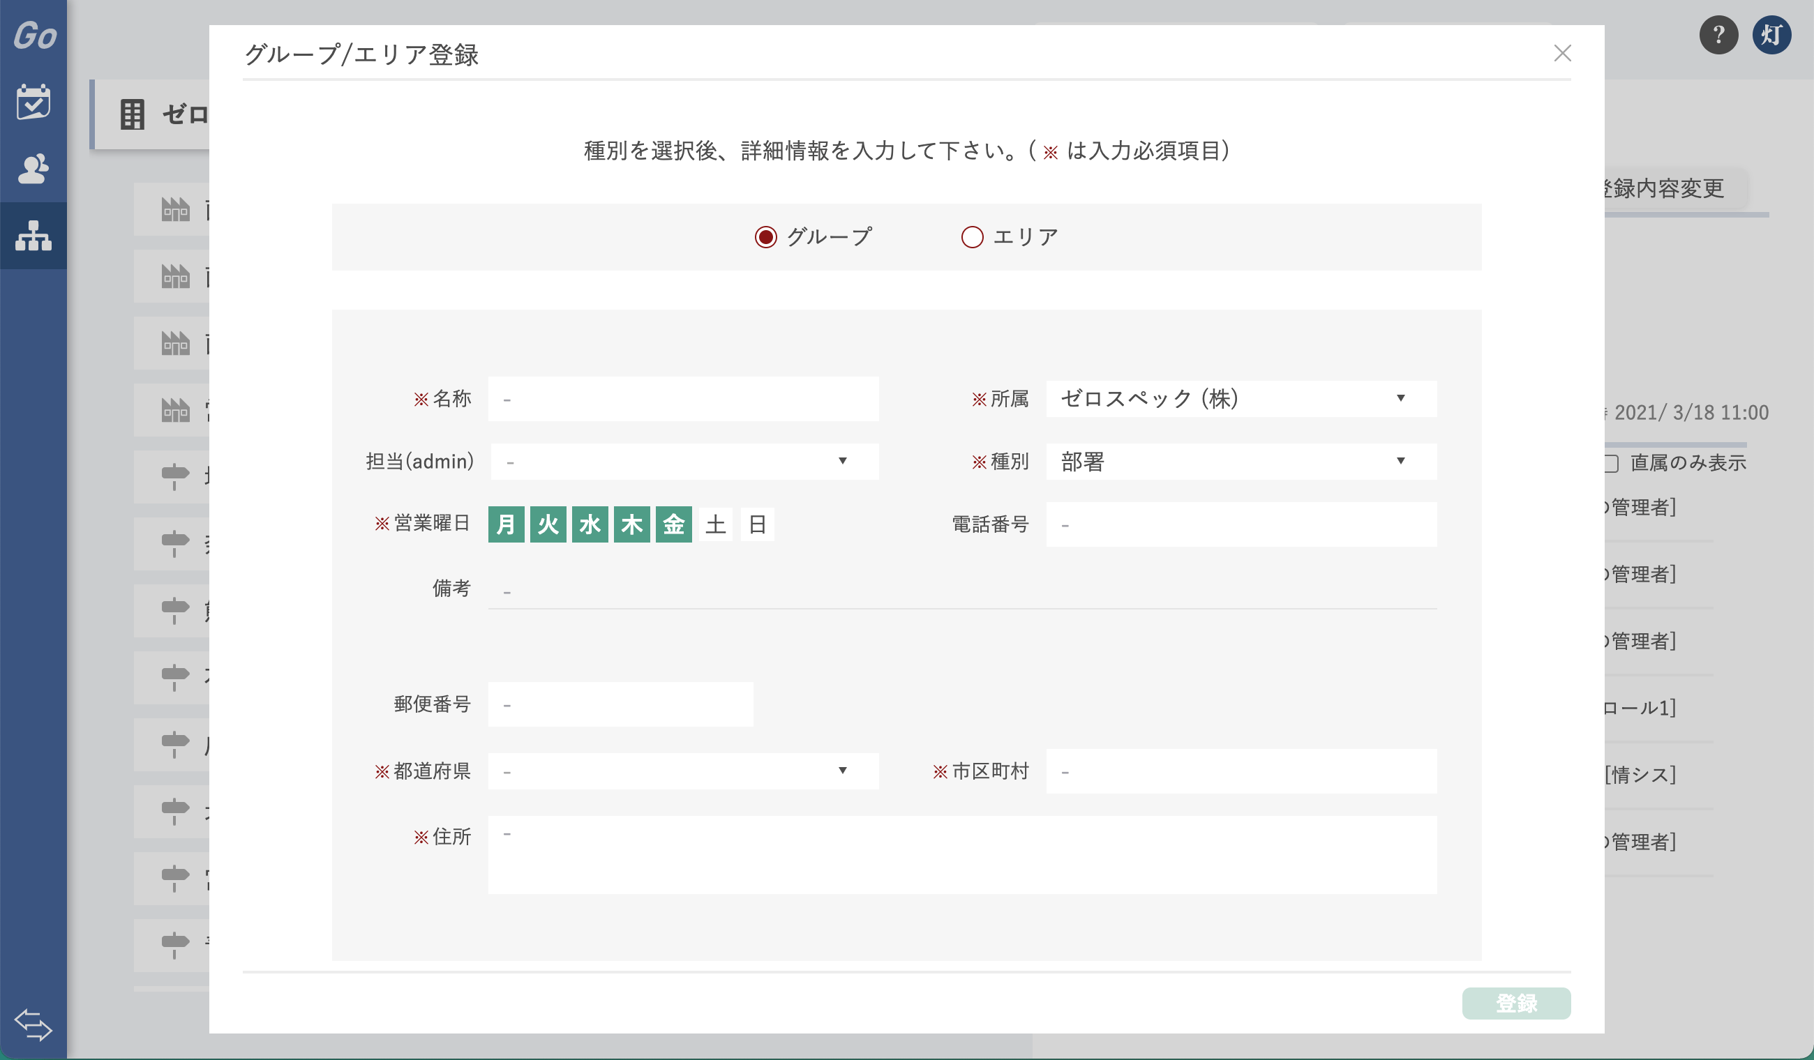The height and width of the screenshot is (1060, 1814).
Task: Toggle 水 business day
Action: [x=590, y=524]
